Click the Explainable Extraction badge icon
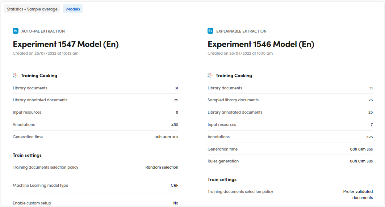This screenshot has width=385, height=207. tap(210, 31)
